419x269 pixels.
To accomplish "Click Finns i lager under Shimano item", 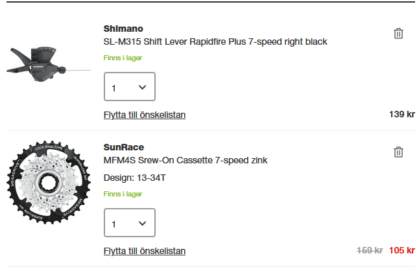I will coord(123,58).
